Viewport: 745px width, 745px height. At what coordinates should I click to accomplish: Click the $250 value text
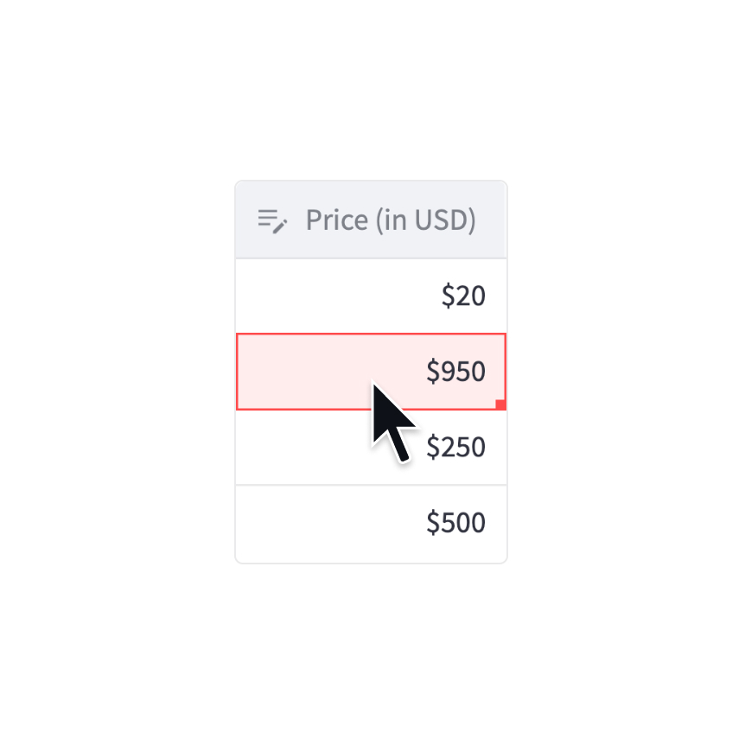click(x=455, y=448)
